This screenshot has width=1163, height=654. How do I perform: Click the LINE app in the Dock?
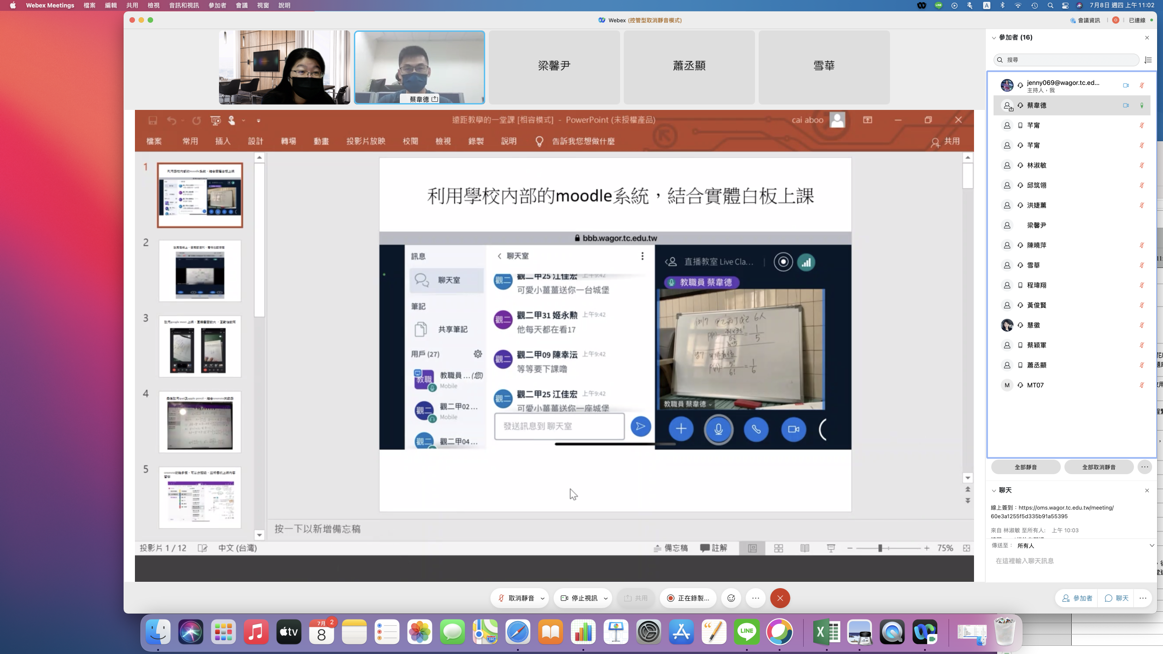(746, 632)
